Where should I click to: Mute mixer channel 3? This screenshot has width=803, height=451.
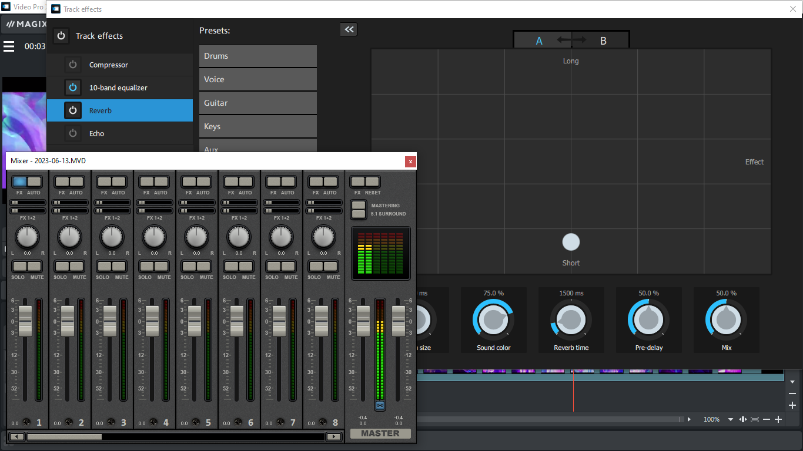coord(120,267)
